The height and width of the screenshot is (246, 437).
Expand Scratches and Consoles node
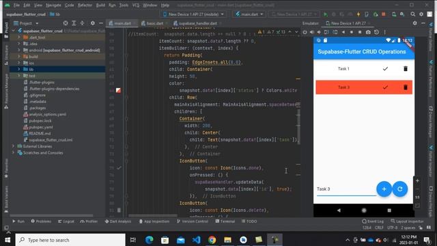(x=13, y=152)
